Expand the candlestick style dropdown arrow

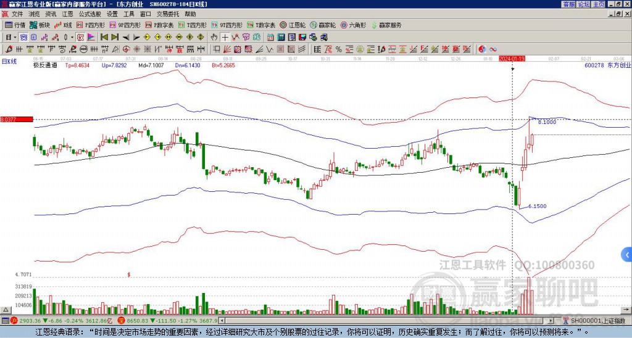[72, 38]
